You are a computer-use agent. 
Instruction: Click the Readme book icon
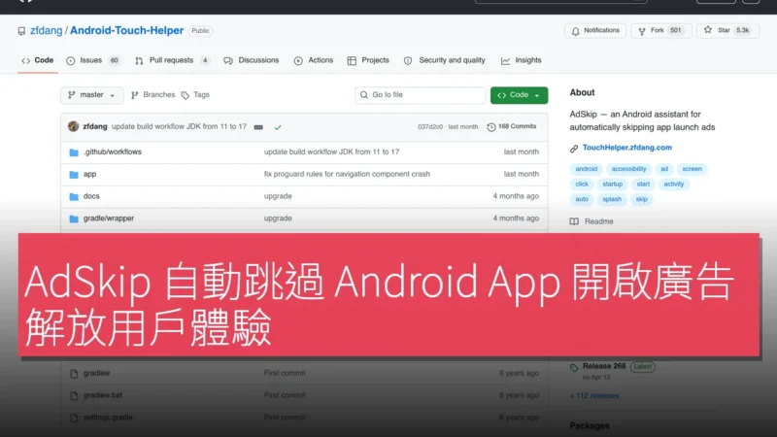click(574, 221)
